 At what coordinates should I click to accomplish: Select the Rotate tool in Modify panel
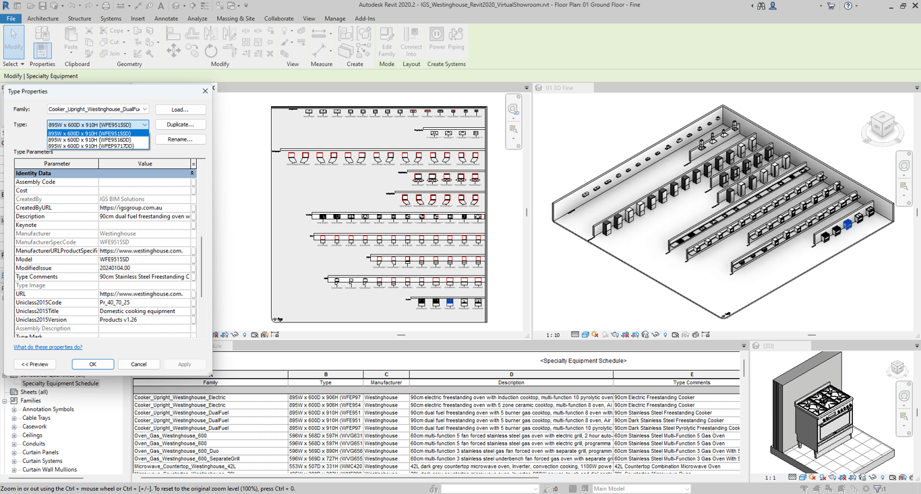(211, 51)
